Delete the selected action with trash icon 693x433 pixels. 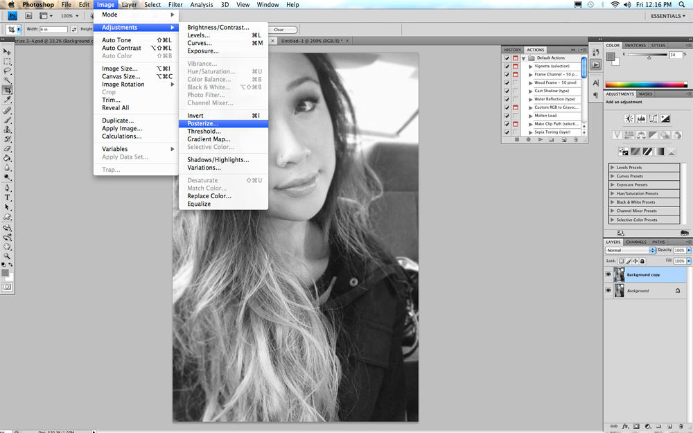575,140
